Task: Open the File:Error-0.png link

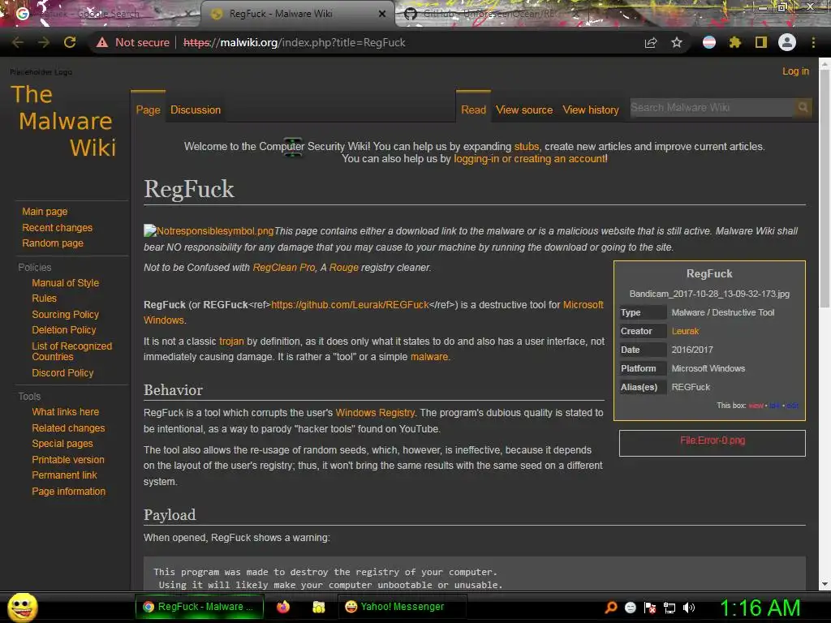Action: point(713,440)
